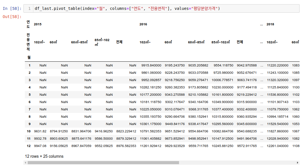Click the value 11220.220000
The width and height of the screenshot is (303, 167).
(x=278, y=66)
